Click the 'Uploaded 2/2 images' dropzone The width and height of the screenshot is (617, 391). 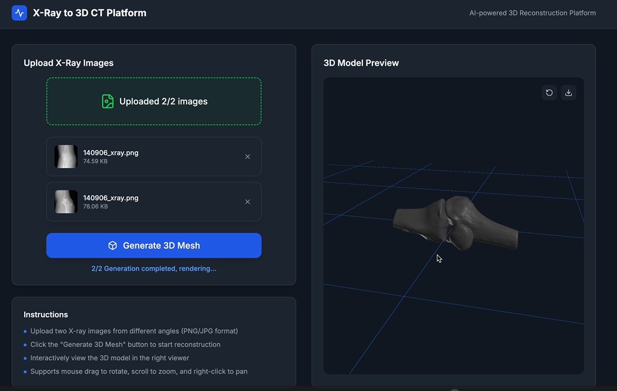pyautogui.click(x=153, y=101)
